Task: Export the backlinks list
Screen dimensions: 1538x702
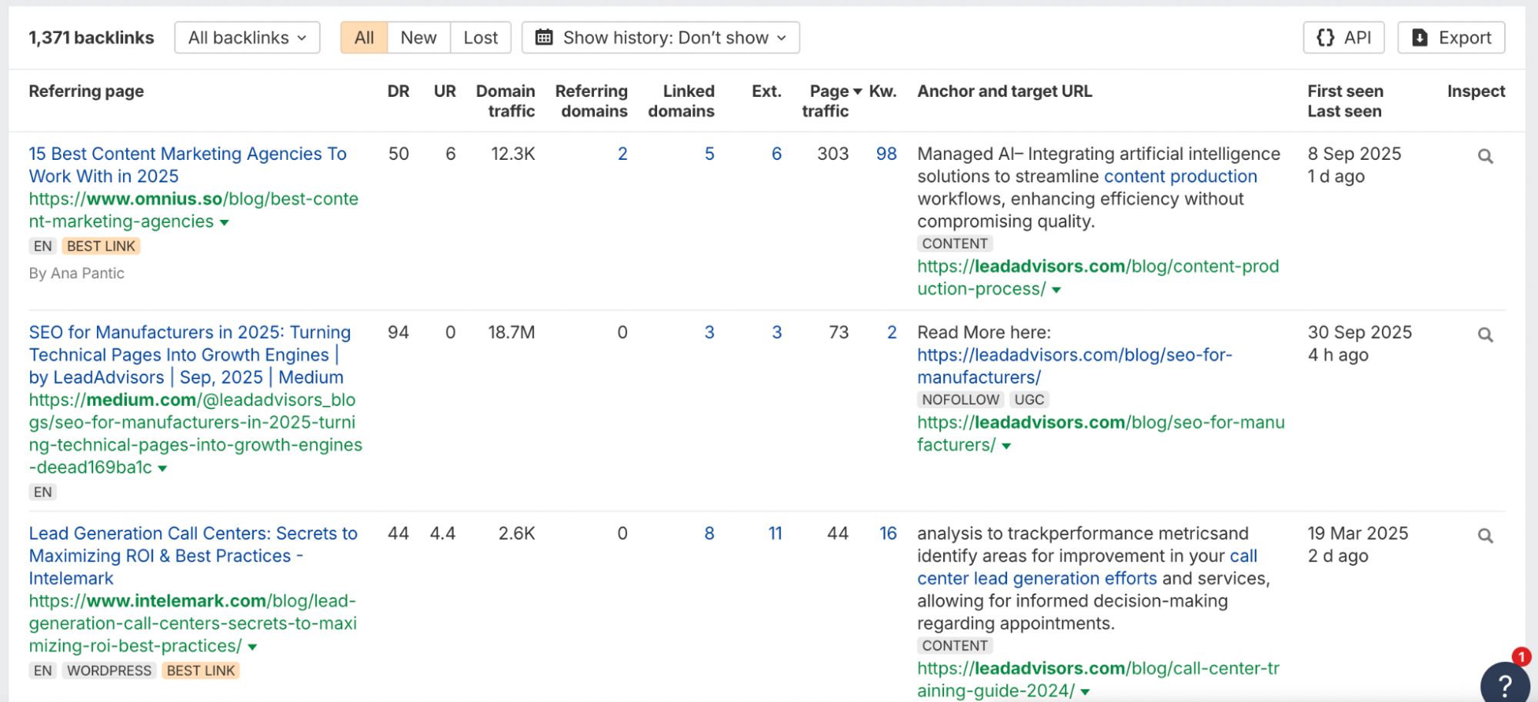Action: (x=1451, y=38)
